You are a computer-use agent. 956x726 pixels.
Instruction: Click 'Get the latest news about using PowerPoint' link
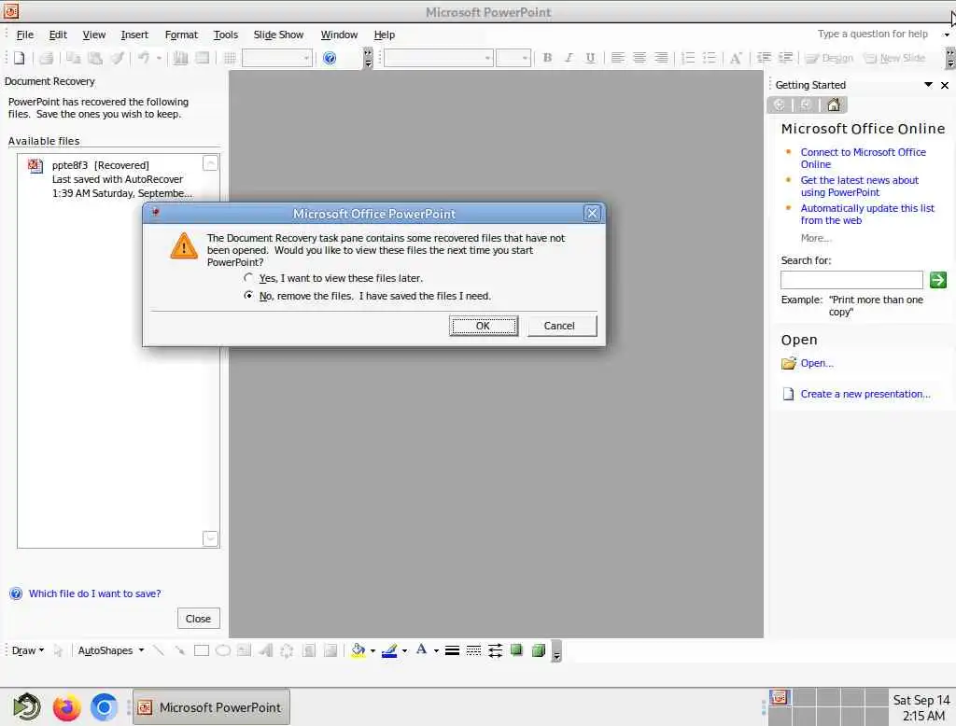[859, 186]
